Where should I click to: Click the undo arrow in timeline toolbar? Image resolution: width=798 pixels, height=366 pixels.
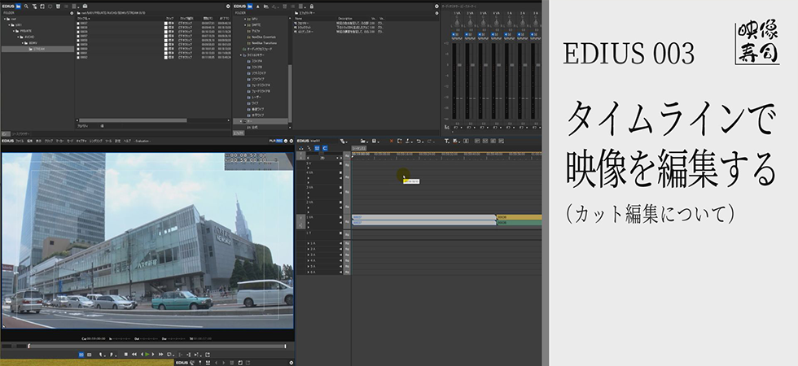tap(419, 141)
